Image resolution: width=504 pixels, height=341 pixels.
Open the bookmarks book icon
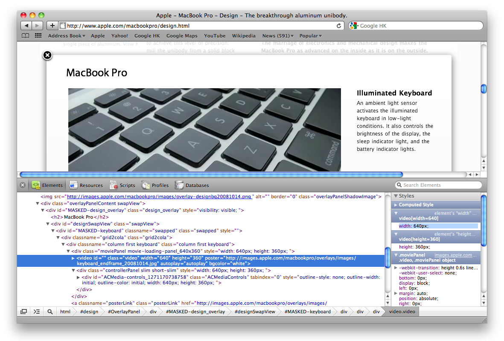[x=26, y=36]
